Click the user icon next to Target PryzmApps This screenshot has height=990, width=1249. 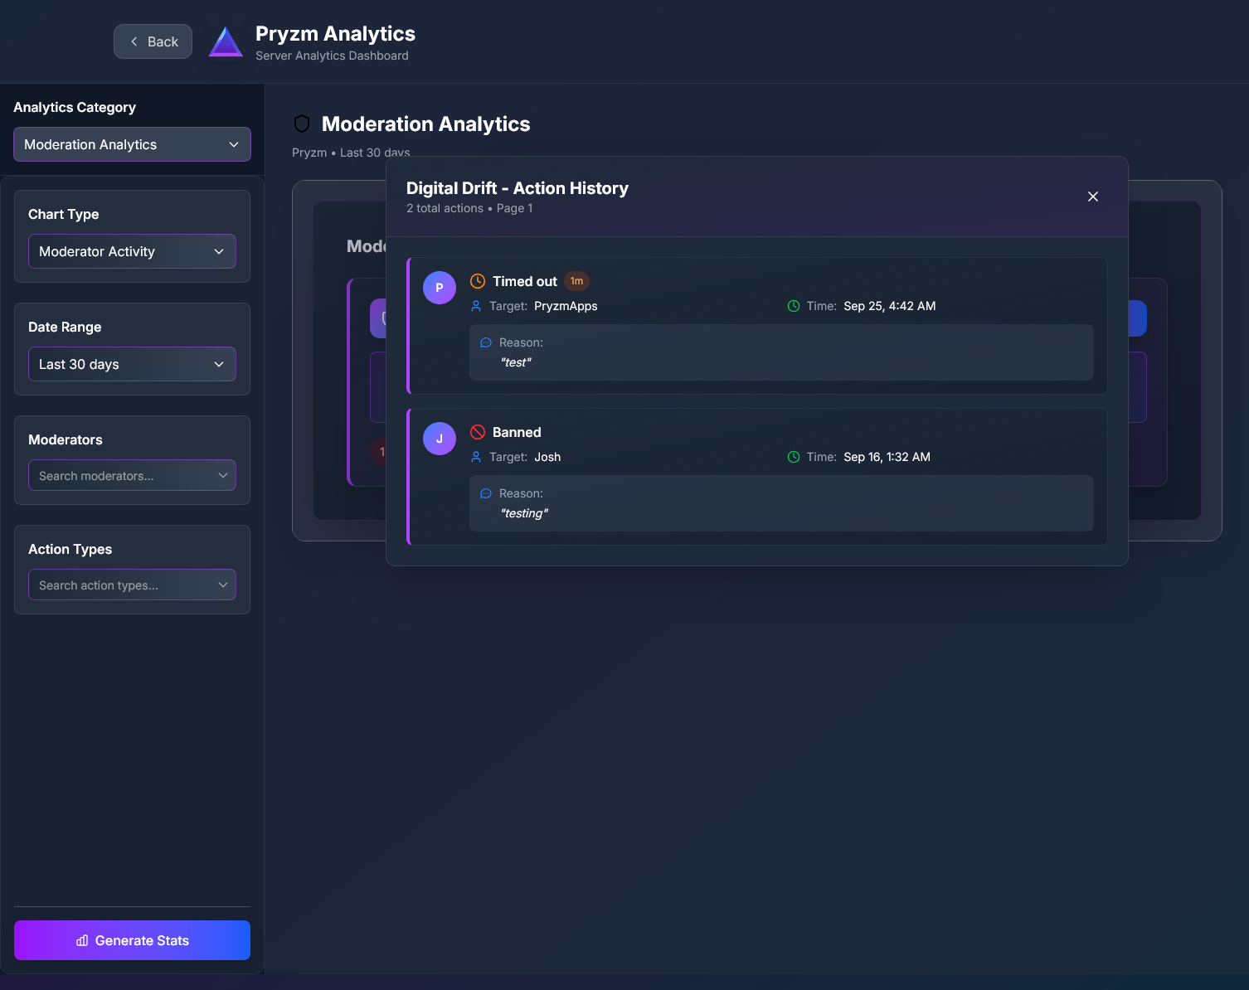tap(475, 306)
